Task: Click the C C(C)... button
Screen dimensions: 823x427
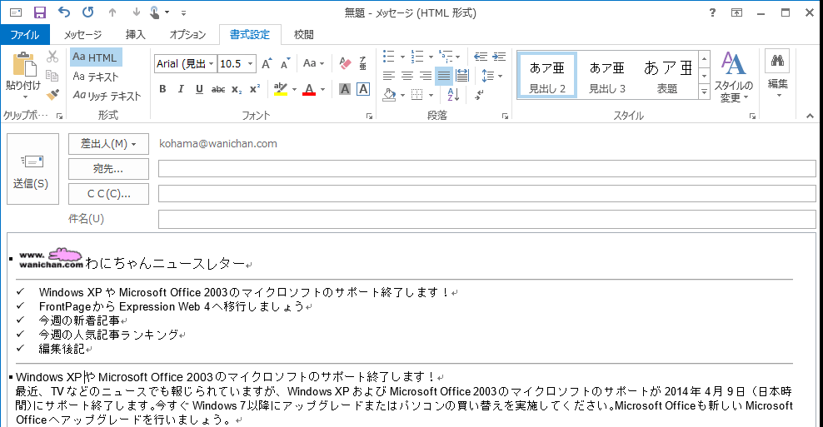Action: pyautogui.click(x=108, y=194)
